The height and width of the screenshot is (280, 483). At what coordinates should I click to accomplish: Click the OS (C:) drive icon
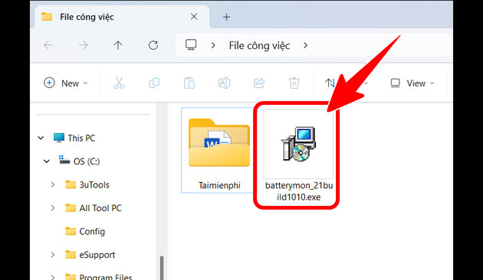(x=64, y=160)
